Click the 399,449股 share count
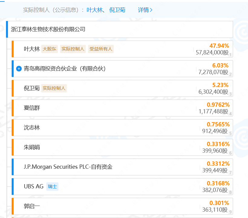Viewport: 248px width, 218px height. pos(215,171)
